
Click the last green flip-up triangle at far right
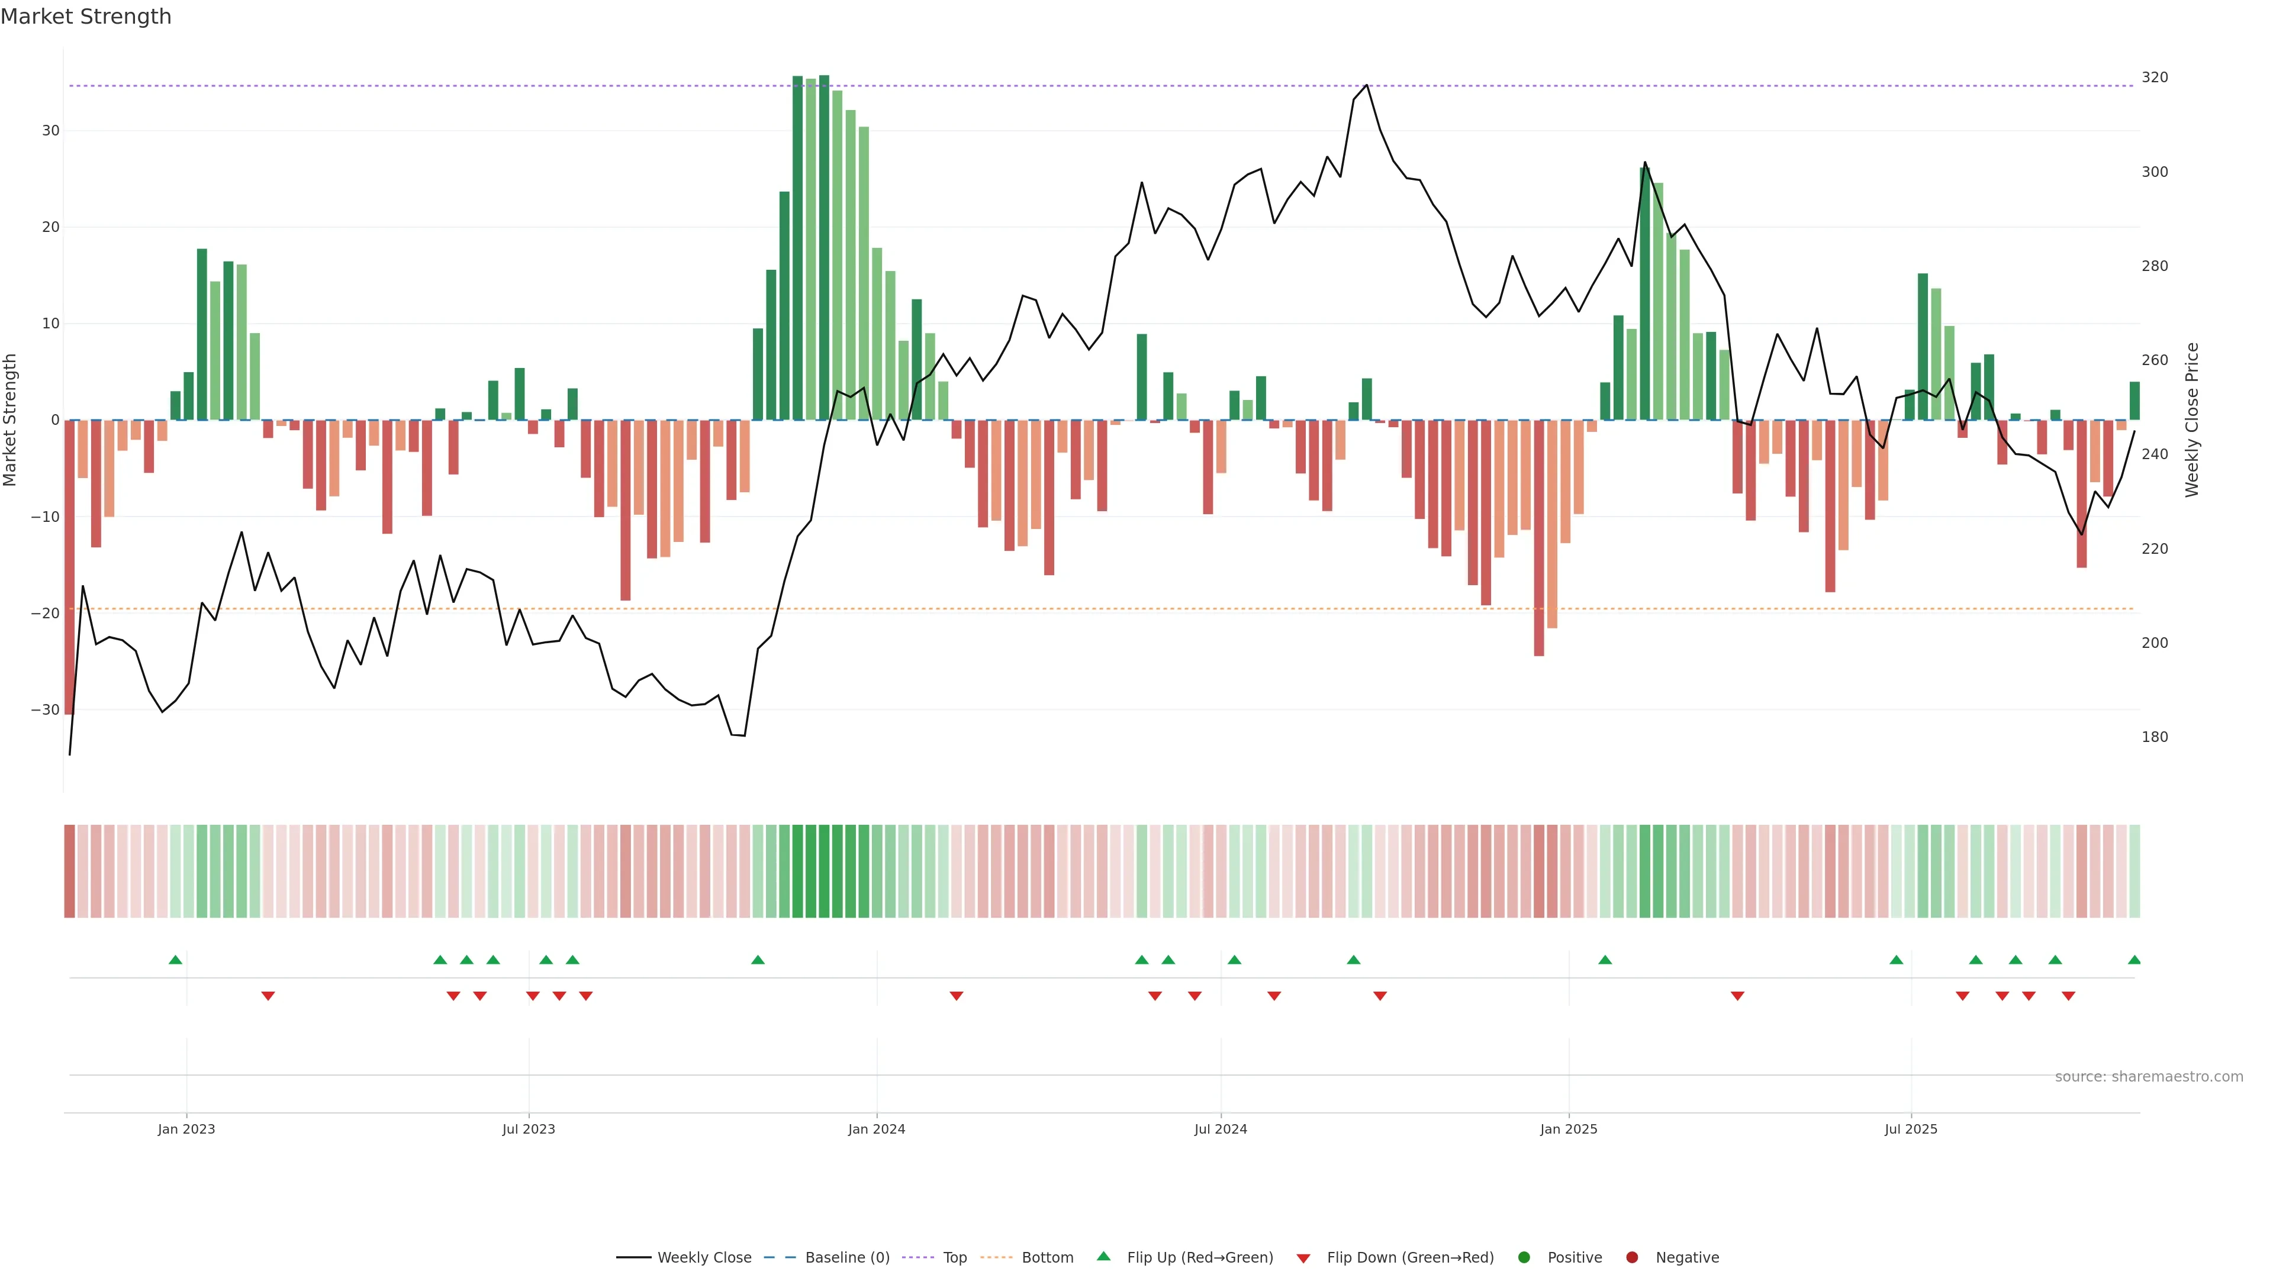(x=2134, y=960)
